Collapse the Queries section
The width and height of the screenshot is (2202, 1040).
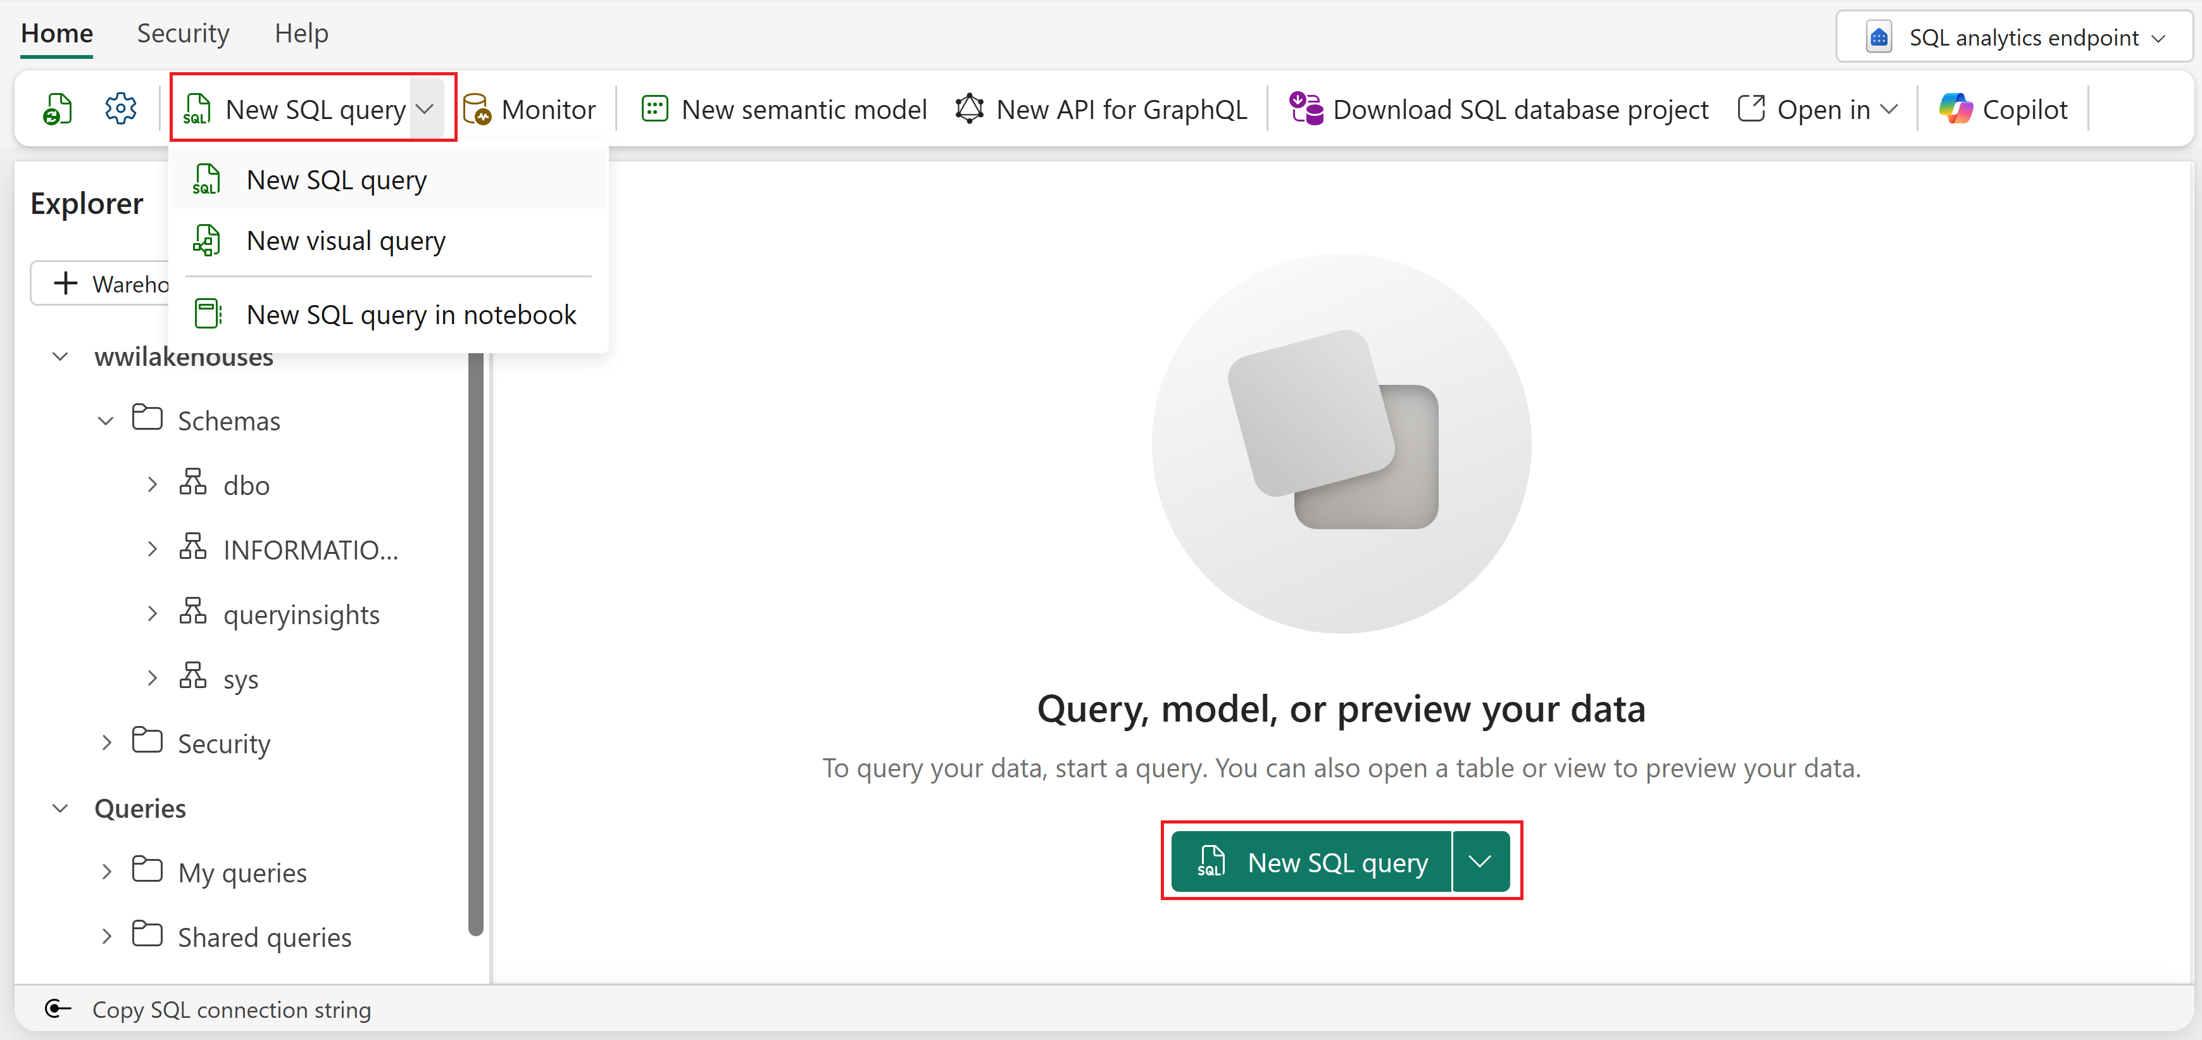(x=60, y=808)
